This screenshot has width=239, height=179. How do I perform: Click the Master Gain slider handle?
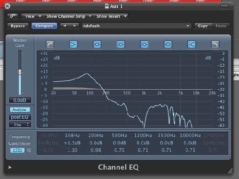click(20, 72)
